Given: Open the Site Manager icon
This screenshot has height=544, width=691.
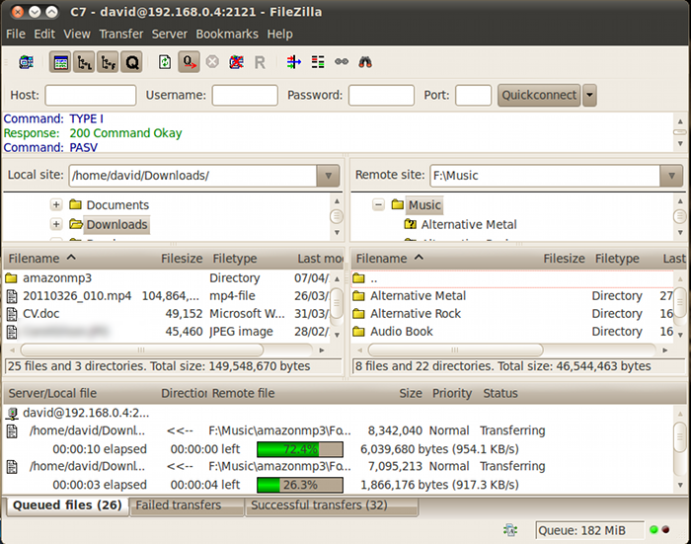Looking at the screenshot, I should coord(26,62).
